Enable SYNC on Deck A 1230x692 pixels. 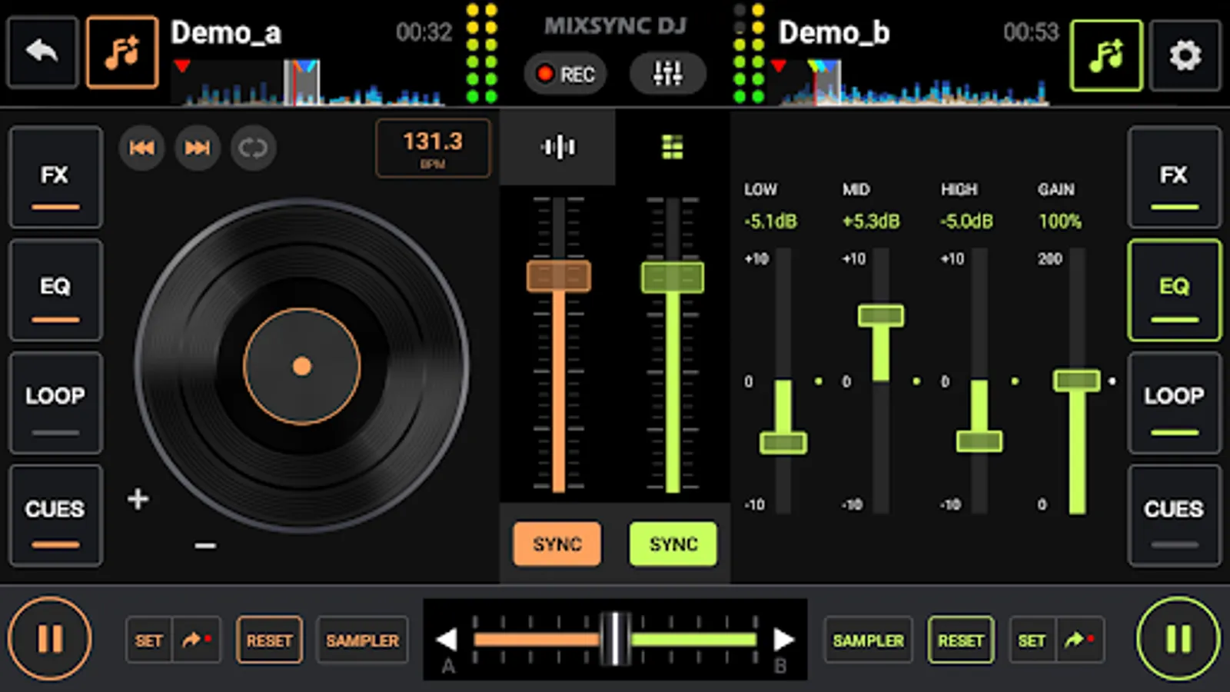(557, 544)
